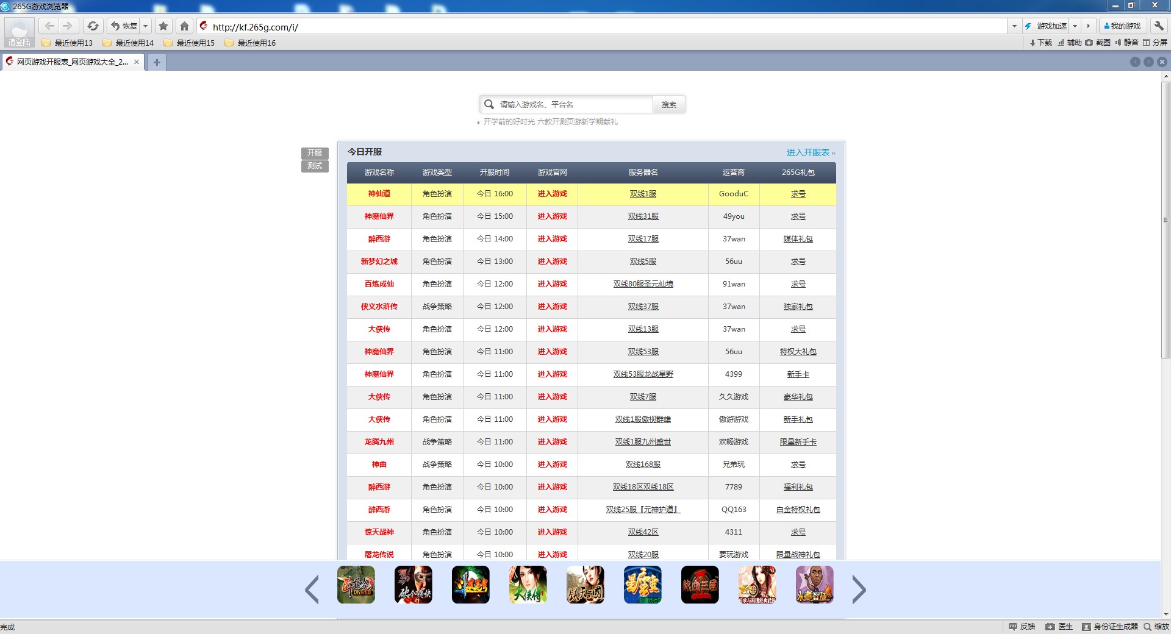Open the 最近使用14 bookmark folder
Screen dimensions: 1171x634
coord(128,43)
